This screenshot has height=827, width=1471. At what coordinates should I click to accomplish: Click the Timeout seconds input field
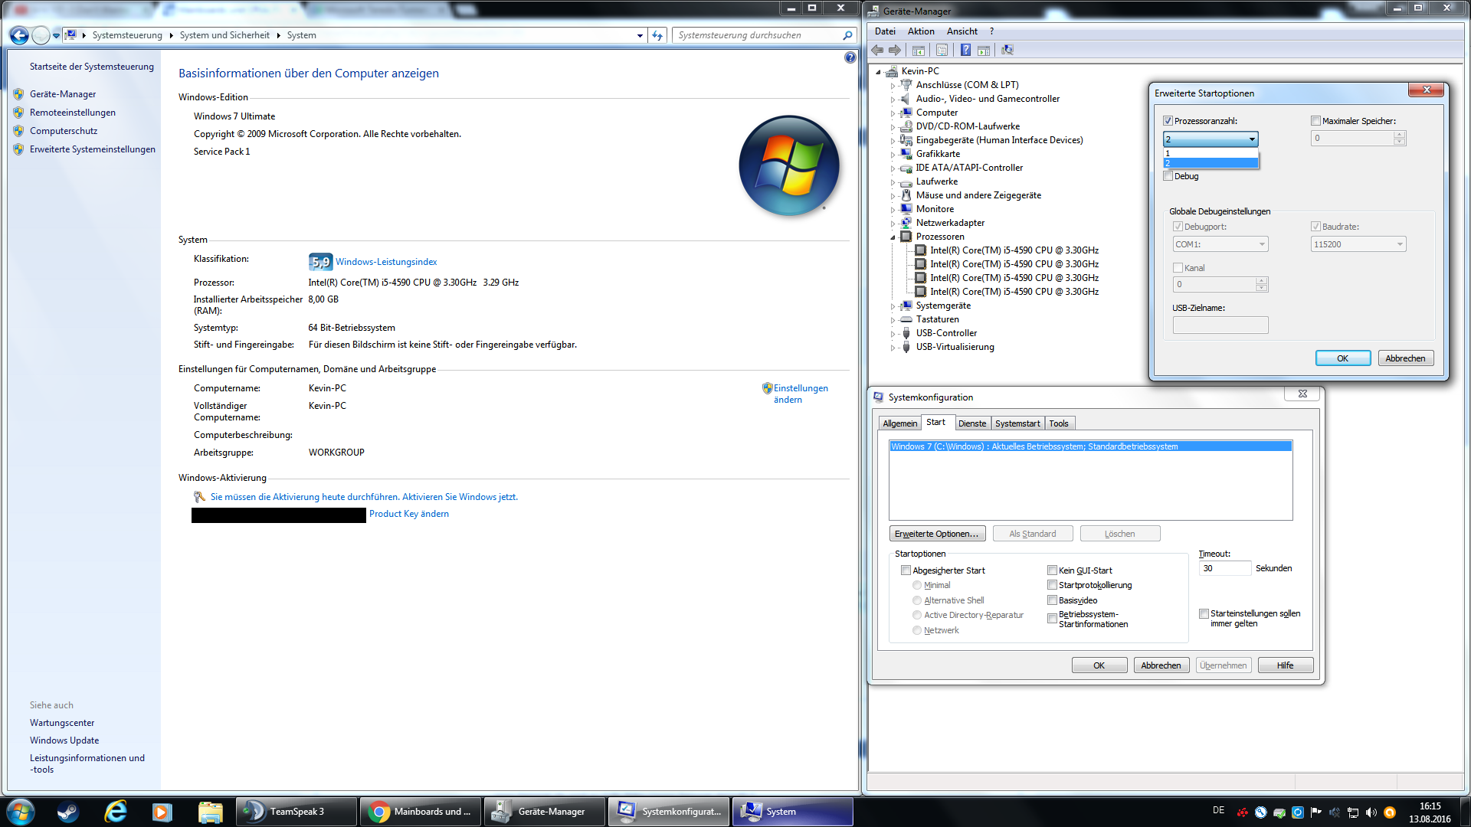1224,568
